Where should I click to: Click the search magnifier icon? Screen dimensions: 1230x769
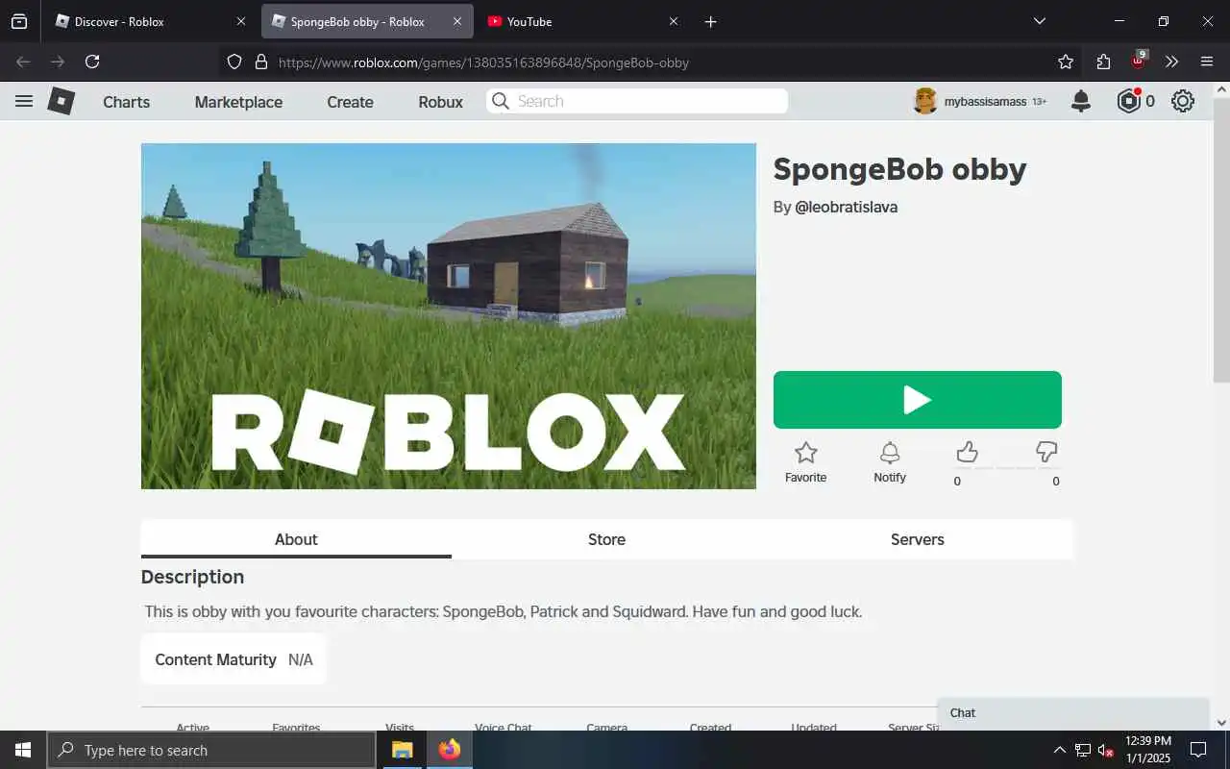[501, 101]
